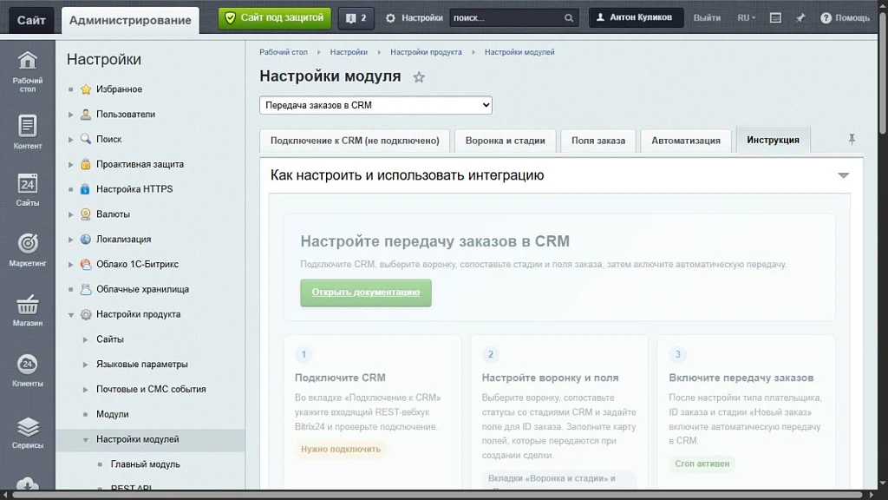
Task: Open Антон Куликов user profile
Action: [636, 17]
